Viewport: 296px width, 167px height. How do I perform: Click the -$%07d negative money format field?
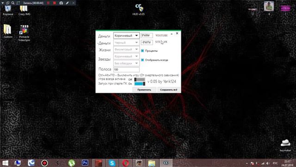(x=147, y=42)
